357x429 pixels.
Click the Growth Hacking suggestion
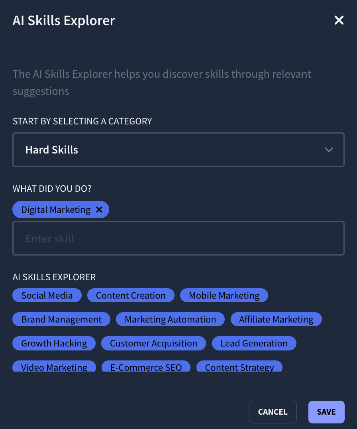click(54, 343)
